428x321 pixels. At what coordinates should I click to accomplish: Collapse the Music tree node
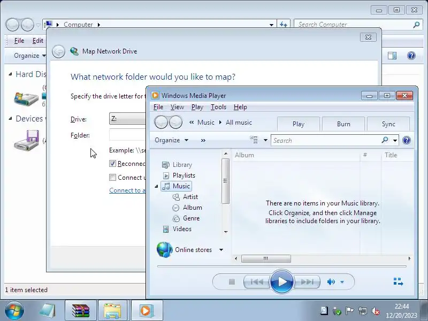[x=156, y=186]
